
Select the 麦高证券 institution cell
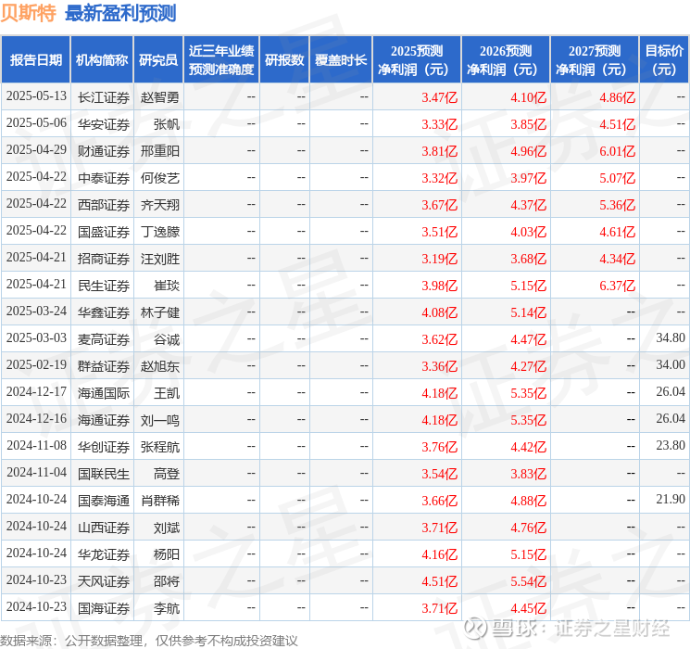pos(104,339)
